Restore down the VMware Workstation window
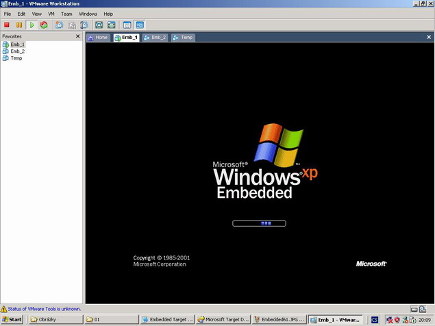Viewport: 435px width, 326px height. [423, 3]
